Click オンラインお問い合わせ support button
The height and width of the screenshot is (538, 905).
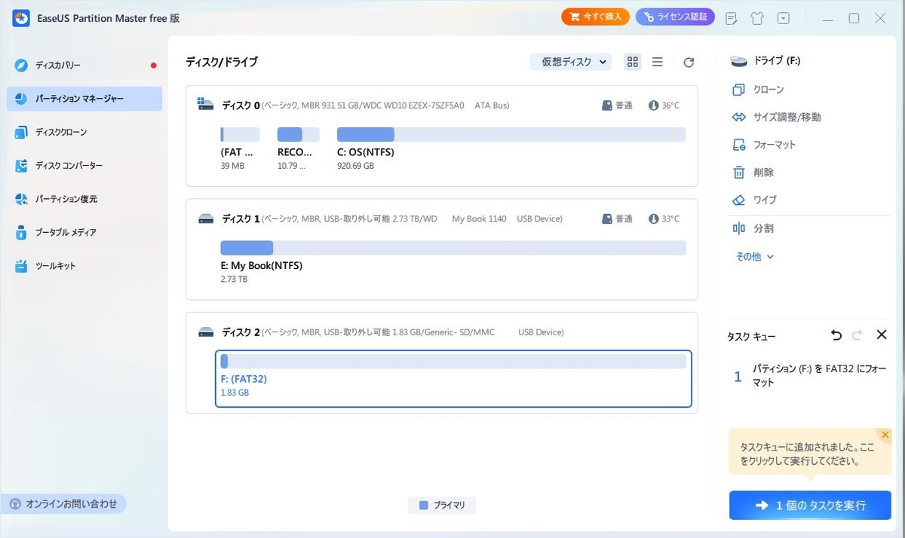click(x=65, y=504)
